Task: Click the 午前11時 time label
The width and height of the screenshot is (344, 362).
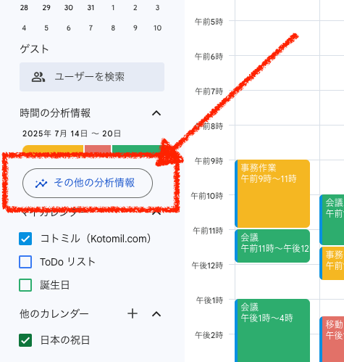Action: (208, 231)
